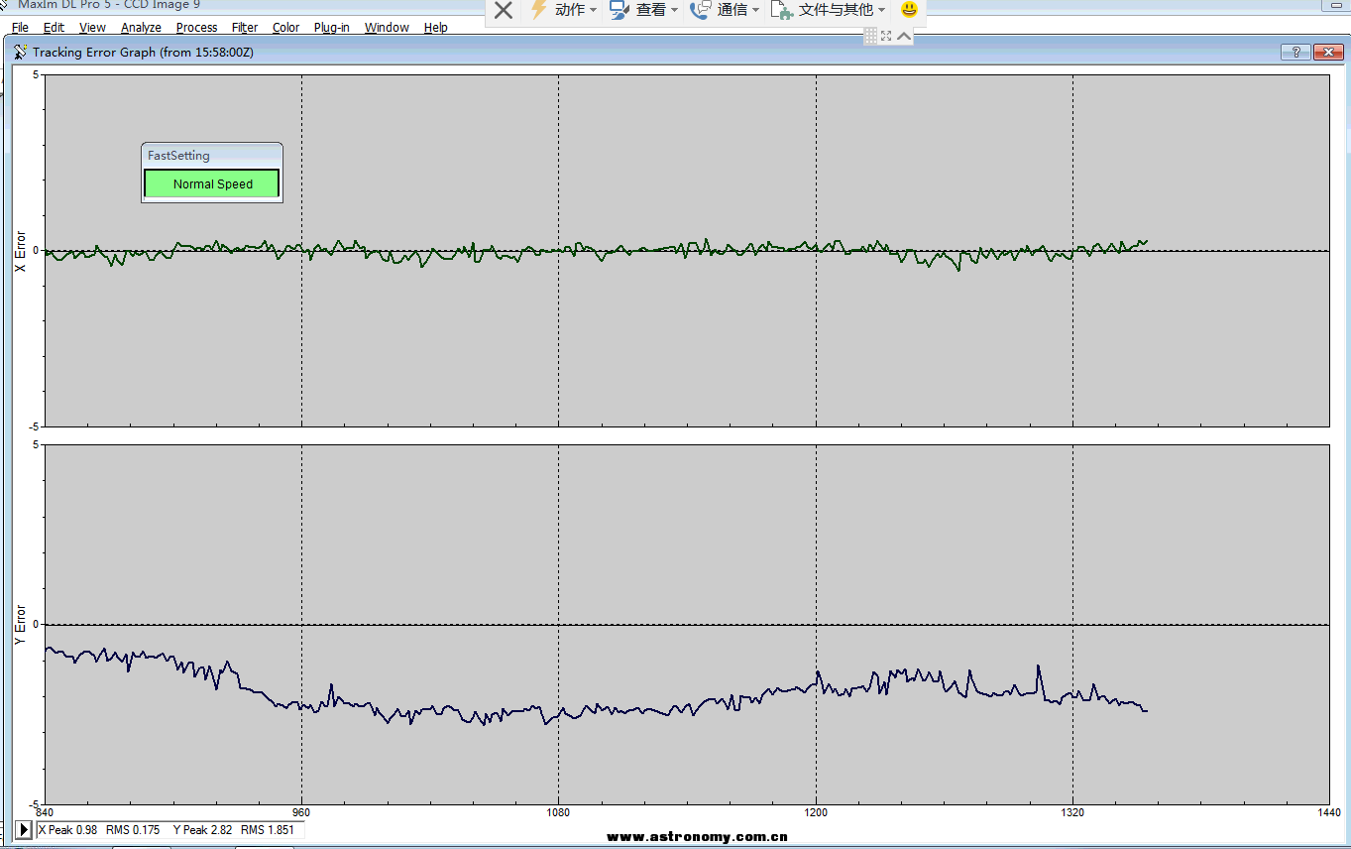Open the Filter menu

245,28
